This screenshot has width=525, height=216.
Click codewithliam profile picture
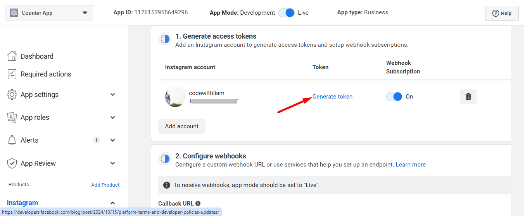point(175,97)
